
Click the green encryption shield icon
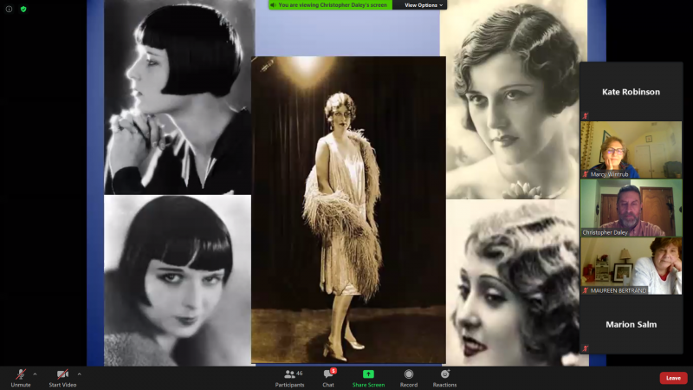click(23, 9)
